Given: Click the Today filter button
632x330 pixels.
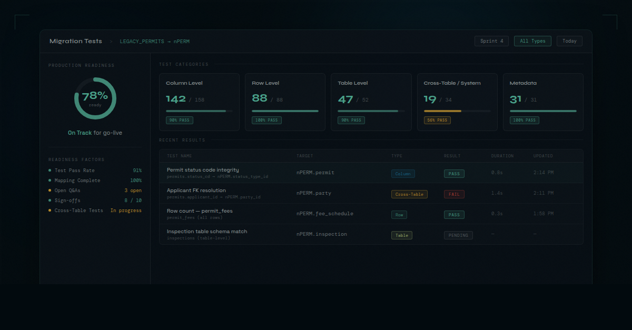Looking at the screenshot, I should tap(569, 41).
